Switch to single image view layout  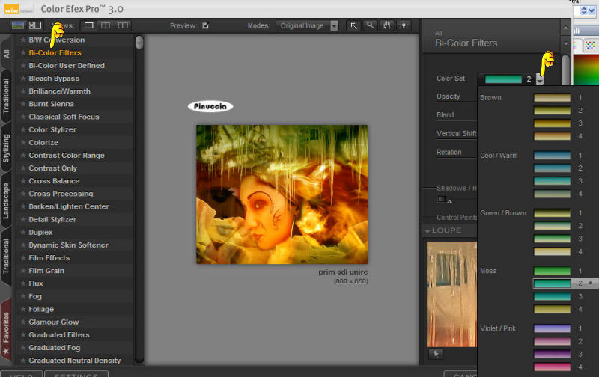[88, 25]
